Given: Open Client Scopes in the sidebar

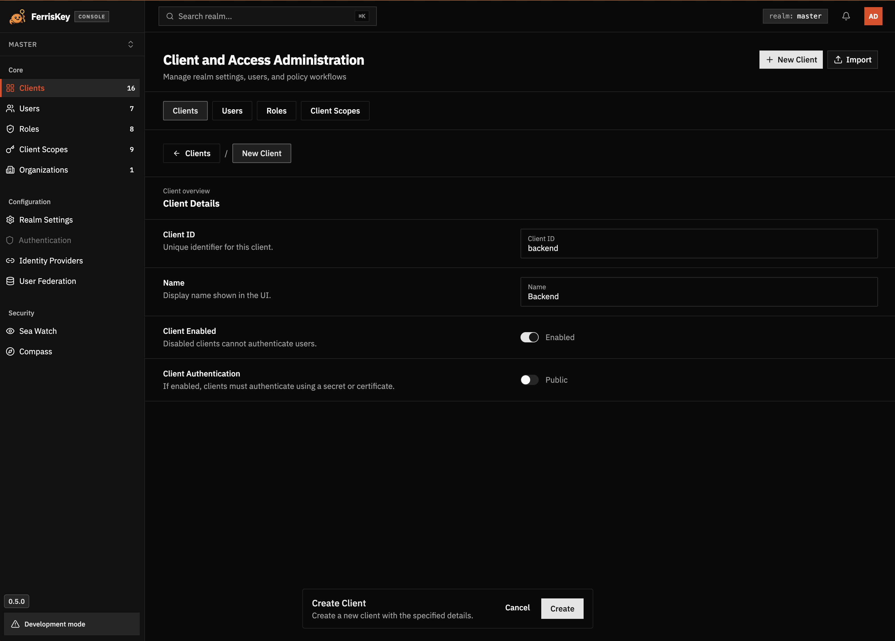Looking at the screenshot, I should (x=70, y=149).
